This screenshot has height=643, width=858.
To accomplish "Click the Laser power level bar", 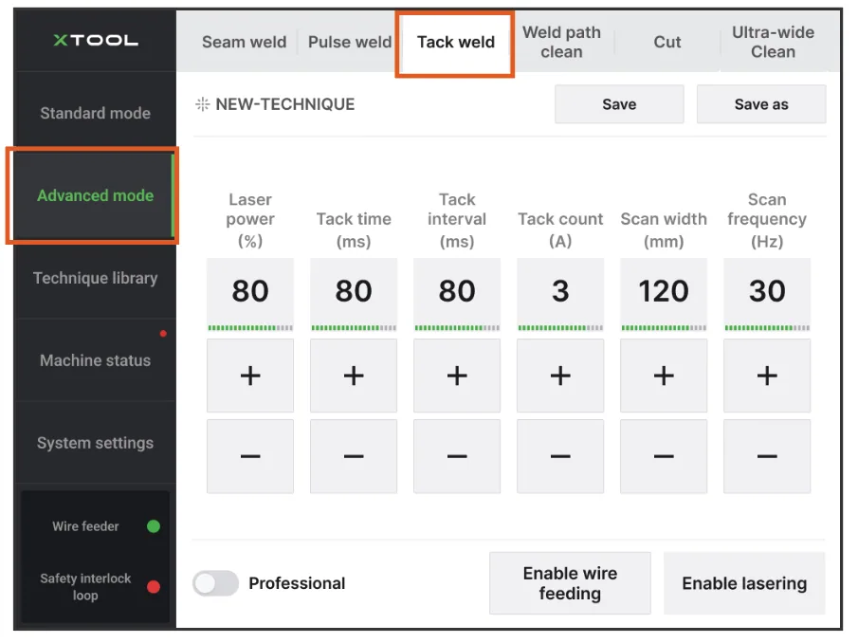I will tap(250, 328).
